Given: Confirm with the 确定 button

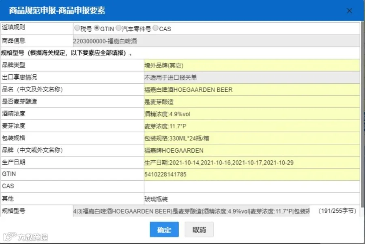Looking at the screenshot, I should [164, 229].
